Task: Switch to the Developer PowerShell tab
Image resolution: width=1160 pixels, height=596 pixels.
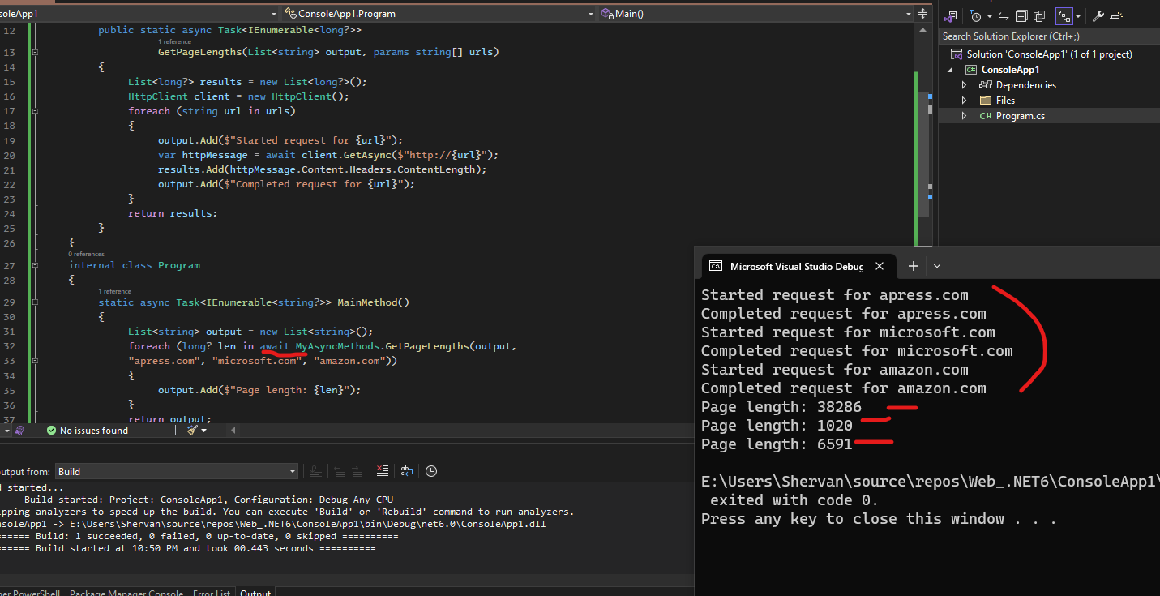Action: click(31, 592)
